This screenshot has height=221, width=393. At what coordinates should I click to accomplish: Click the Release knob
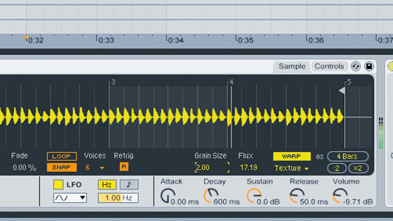[297, 196]
